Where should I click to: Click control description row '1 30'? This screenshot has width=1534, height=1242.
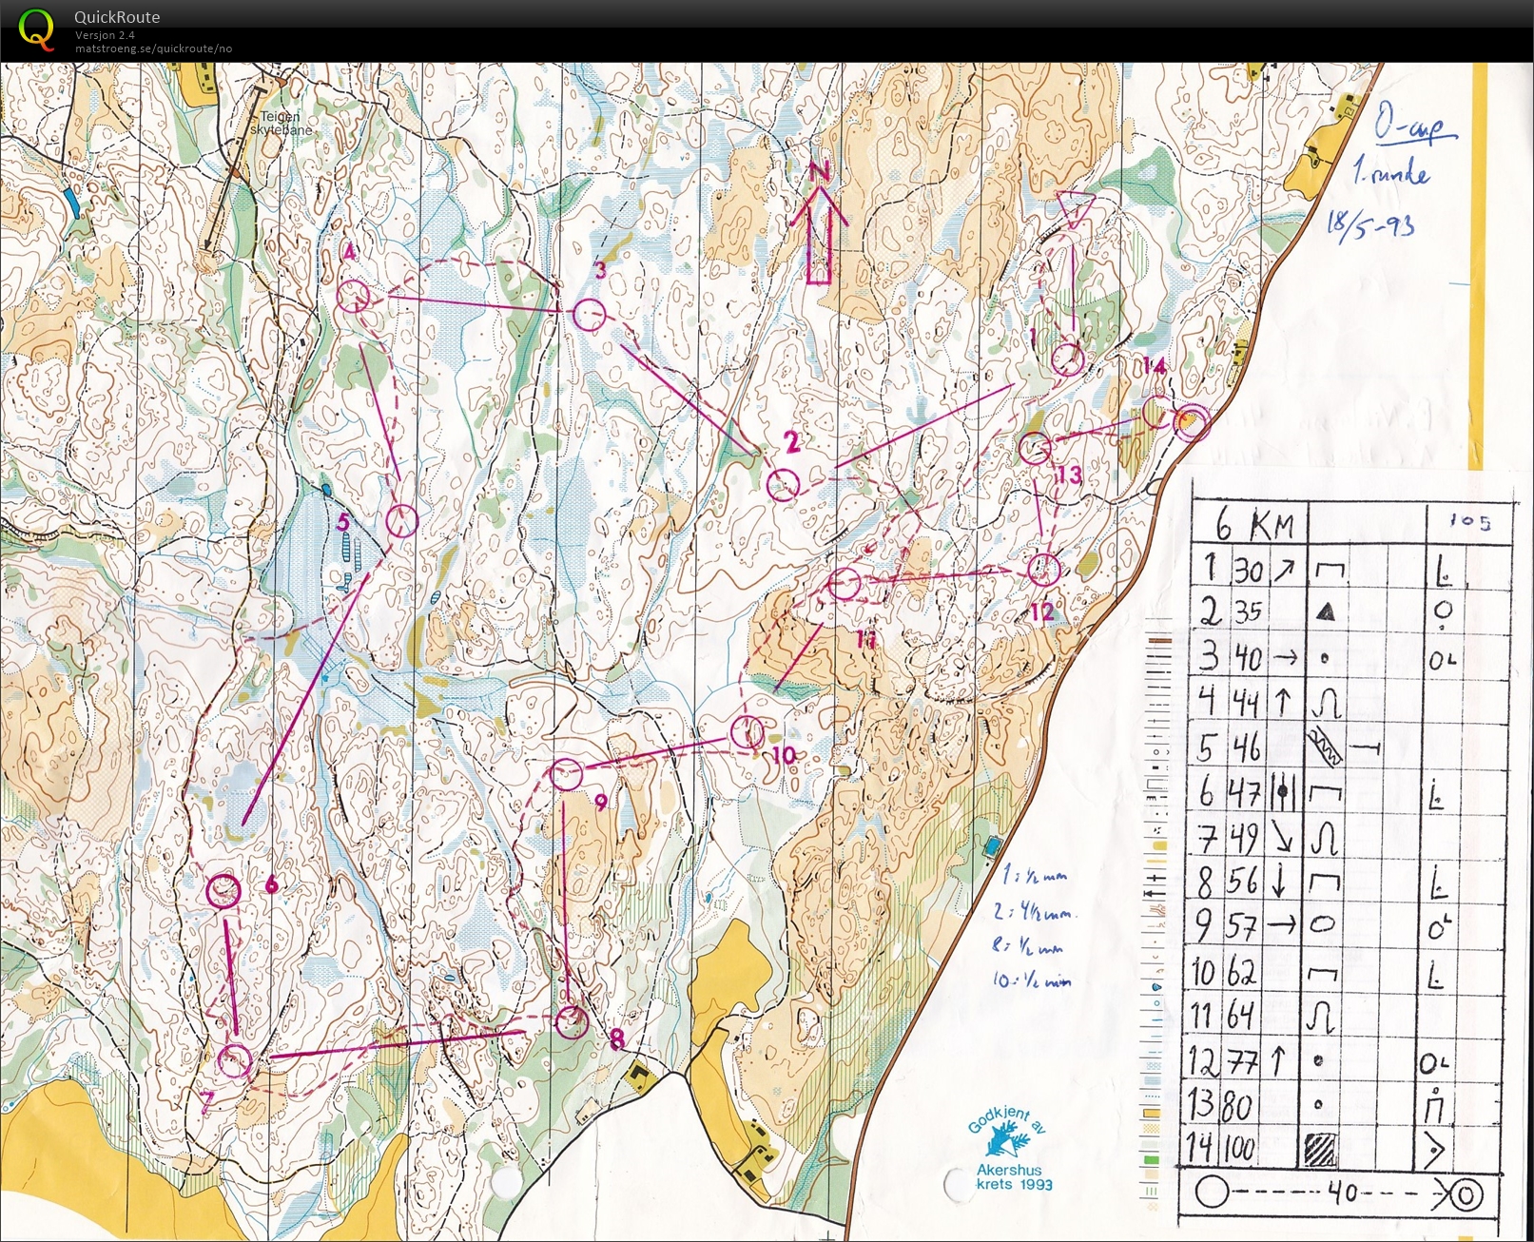coord(1349,570)
